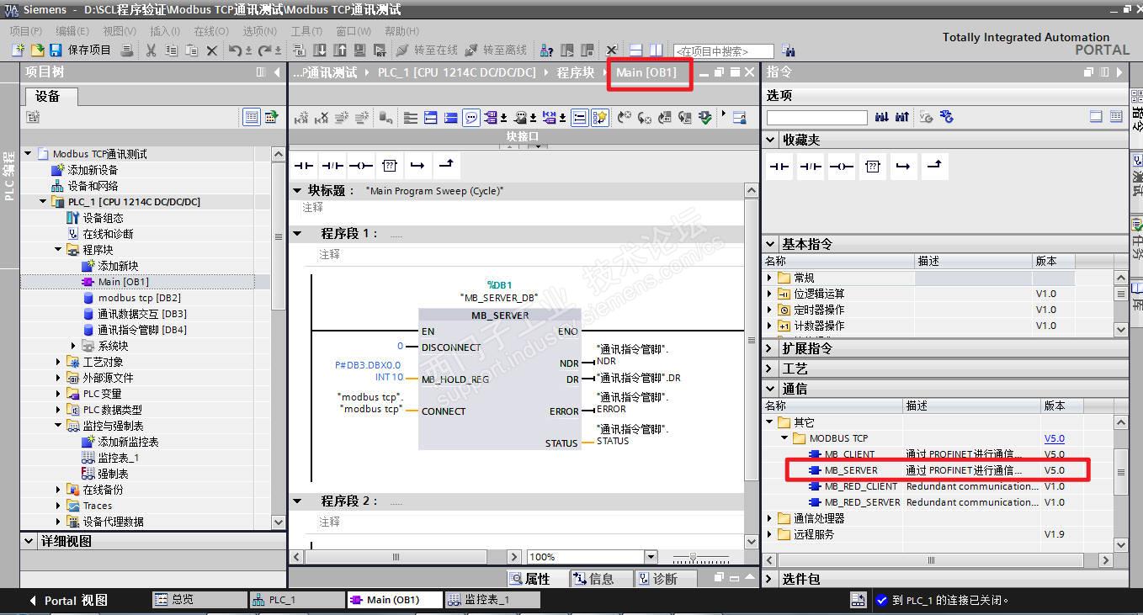Insert normally open contact from editor favorites bar
1143x615 pixels.
[x=303, y=165]
